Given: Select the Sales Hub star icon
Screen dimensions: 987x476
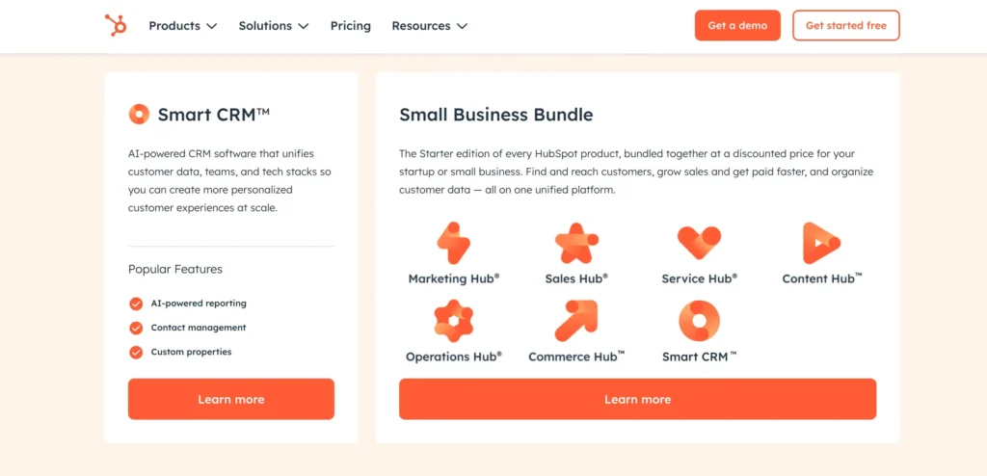Looking at the screenshot, I should tap(576, 243).
